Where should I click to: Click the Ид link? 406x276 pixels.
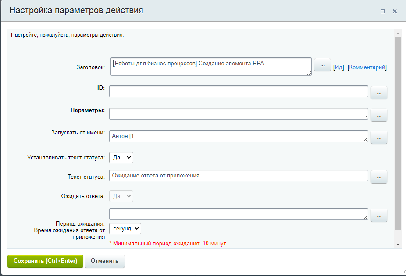pos(338,67)
